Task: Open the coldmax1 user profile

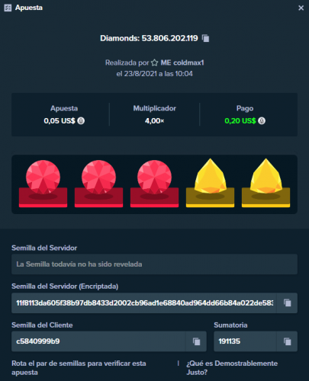Action: pos(182,62)
